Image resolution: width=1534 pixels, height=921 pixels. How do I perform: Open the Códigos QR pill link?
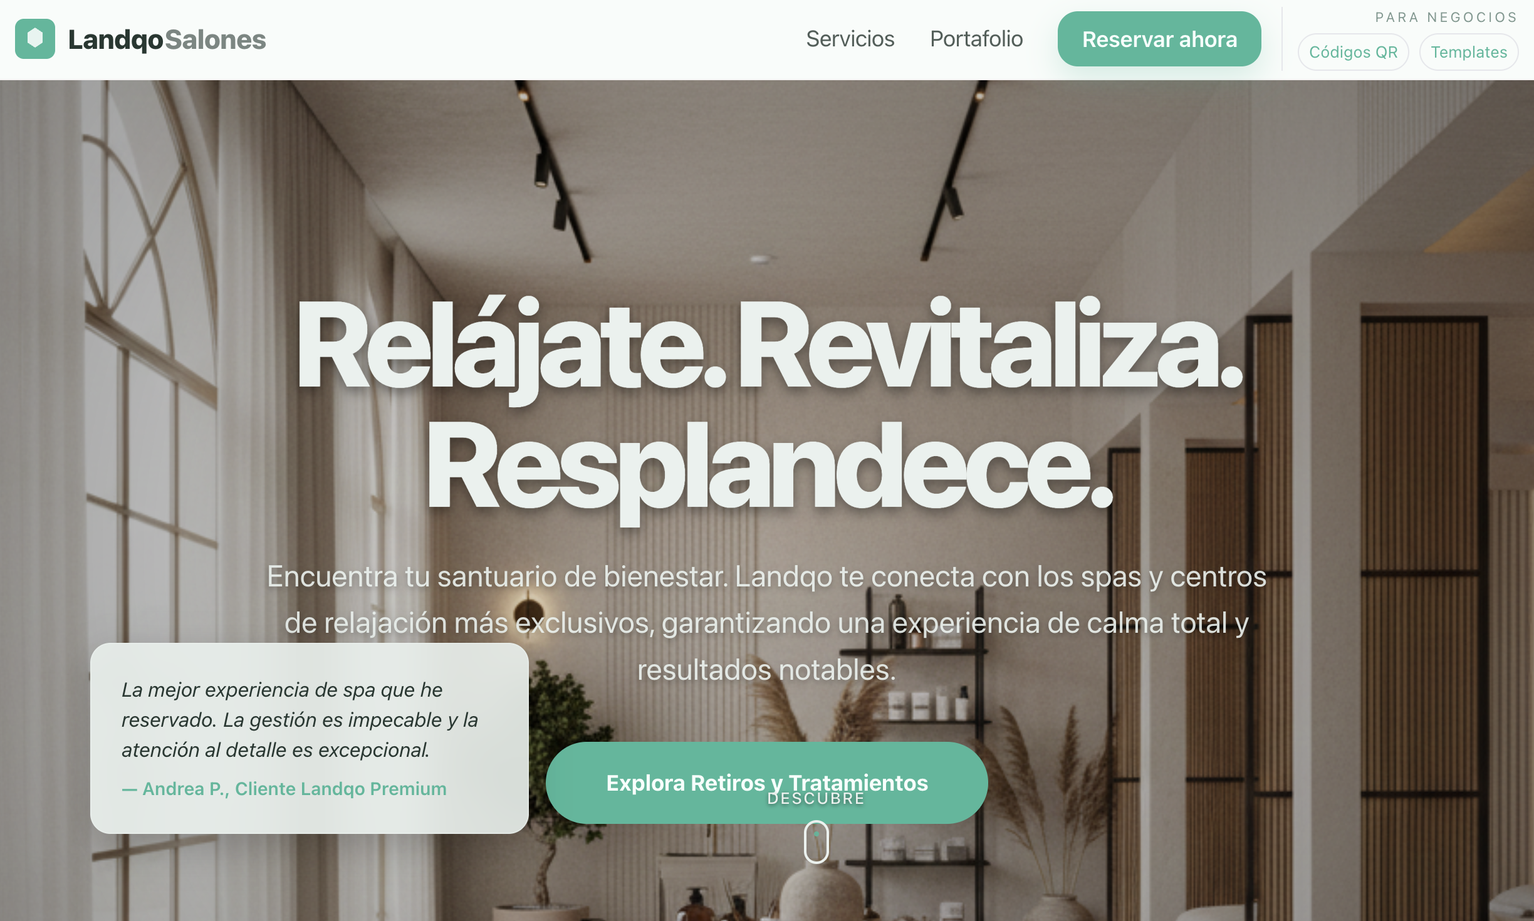[x=1353, y=52]
